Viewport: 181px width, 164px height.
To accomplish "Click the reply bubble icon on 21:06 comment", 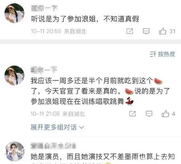I will (x=149, y=114).
